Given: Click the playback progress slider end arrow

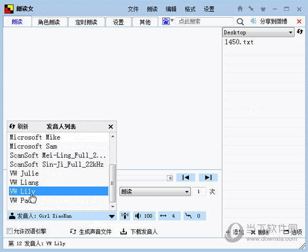Looking at the screenshot, I should tap(170, 178).
